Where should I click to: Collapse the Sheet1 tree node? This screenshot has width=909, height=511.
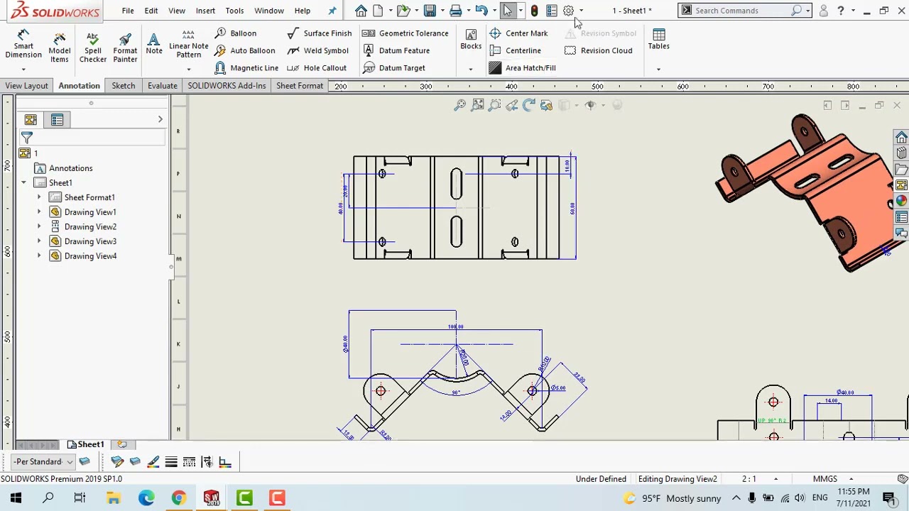tap(23, 183)
